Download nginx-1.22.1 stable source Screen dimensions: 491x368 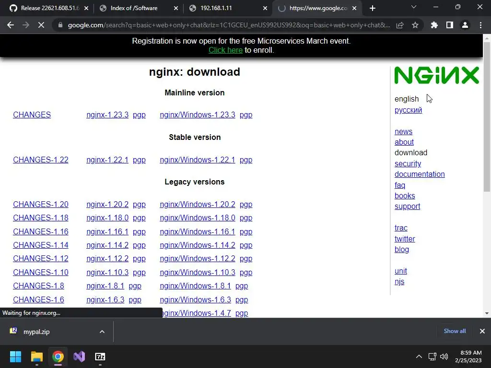(x=107, y=160)
